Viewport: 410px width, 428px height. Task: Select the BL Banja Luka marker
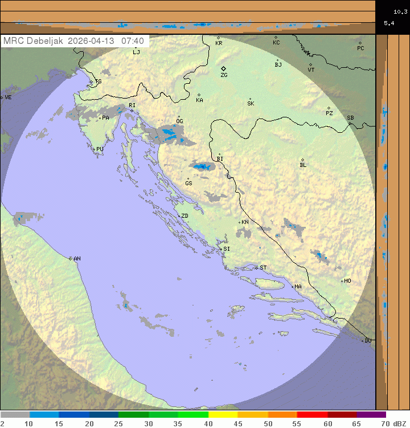tap(302, 160)
